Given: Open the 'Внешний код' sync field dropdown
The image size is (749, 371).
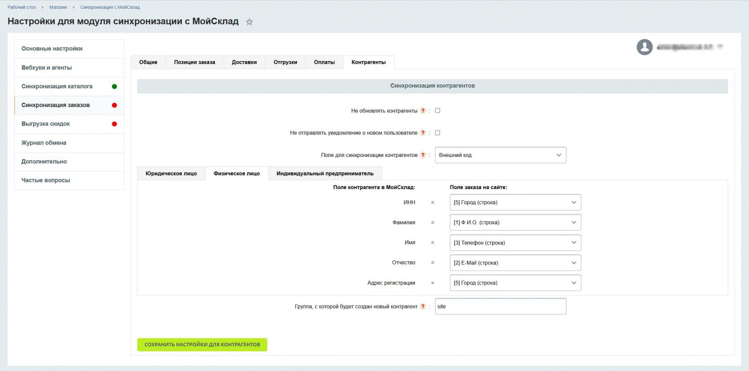Looking at the screenshot, I should click(501, 155).
